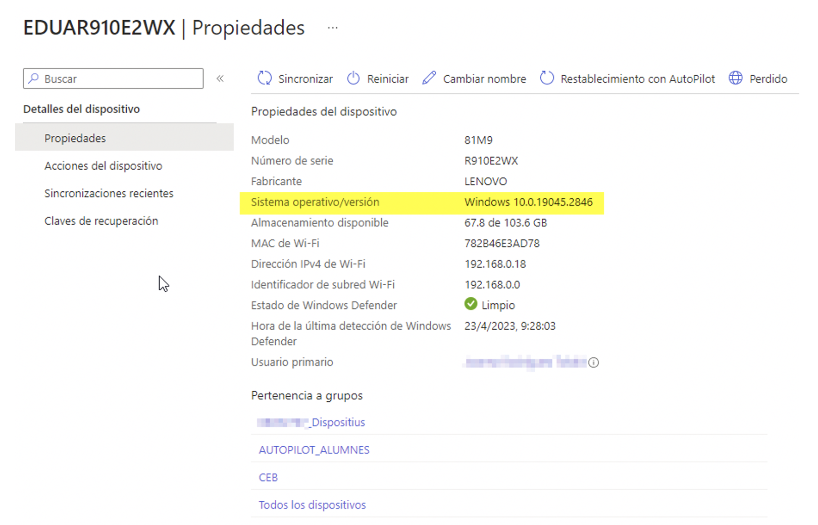
Task: Open the ellipsis more options menu
Action: click(332, 28)
